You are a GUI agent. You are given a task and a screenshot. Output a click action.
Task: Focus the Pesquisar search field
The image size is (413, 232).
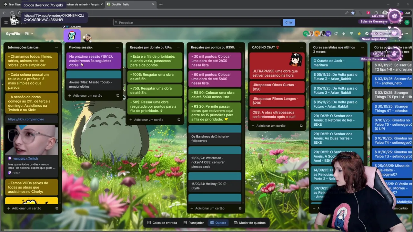[x=197, y=23]
